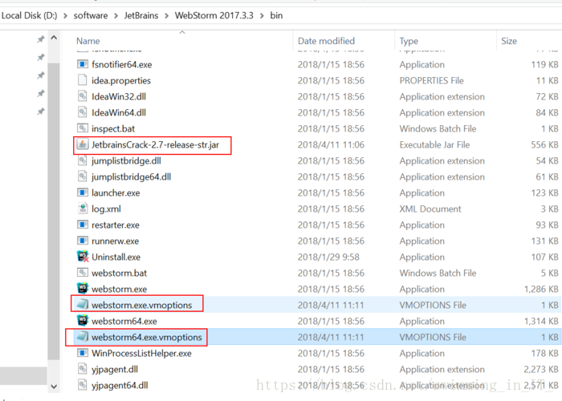
Task: Click the file name runnerw.exe
Action: click(115, 241)
